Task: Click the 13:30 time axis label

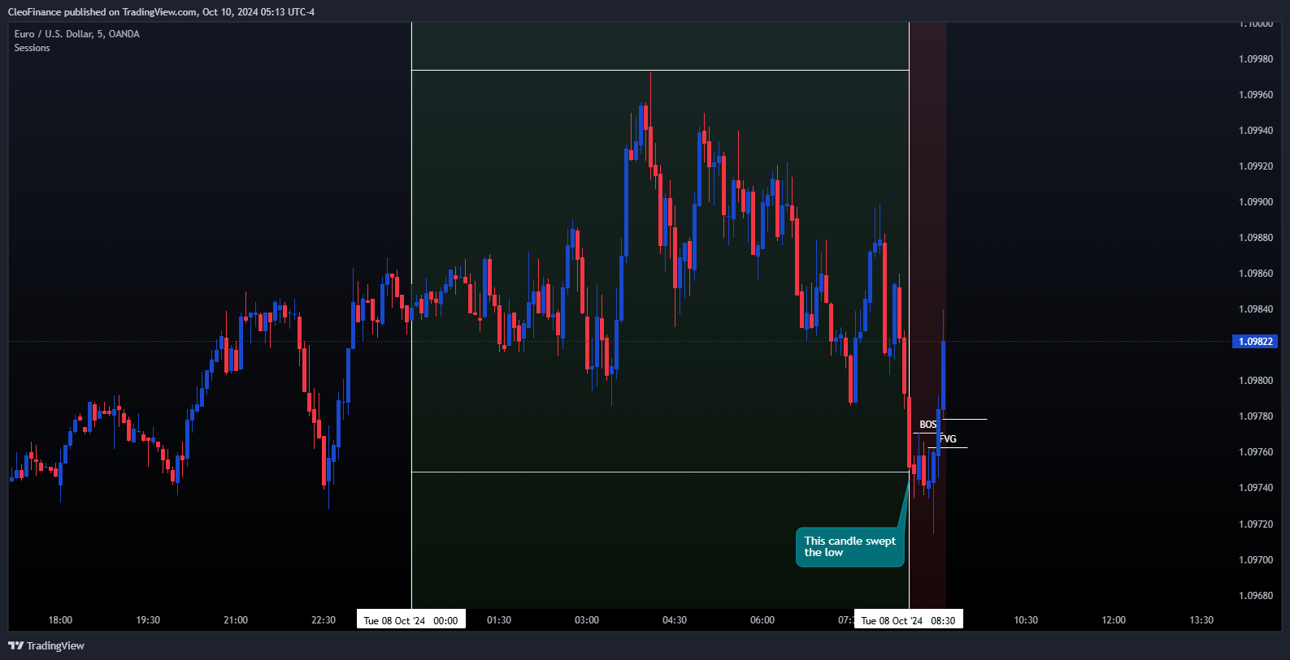Action: click(1201, 620)
